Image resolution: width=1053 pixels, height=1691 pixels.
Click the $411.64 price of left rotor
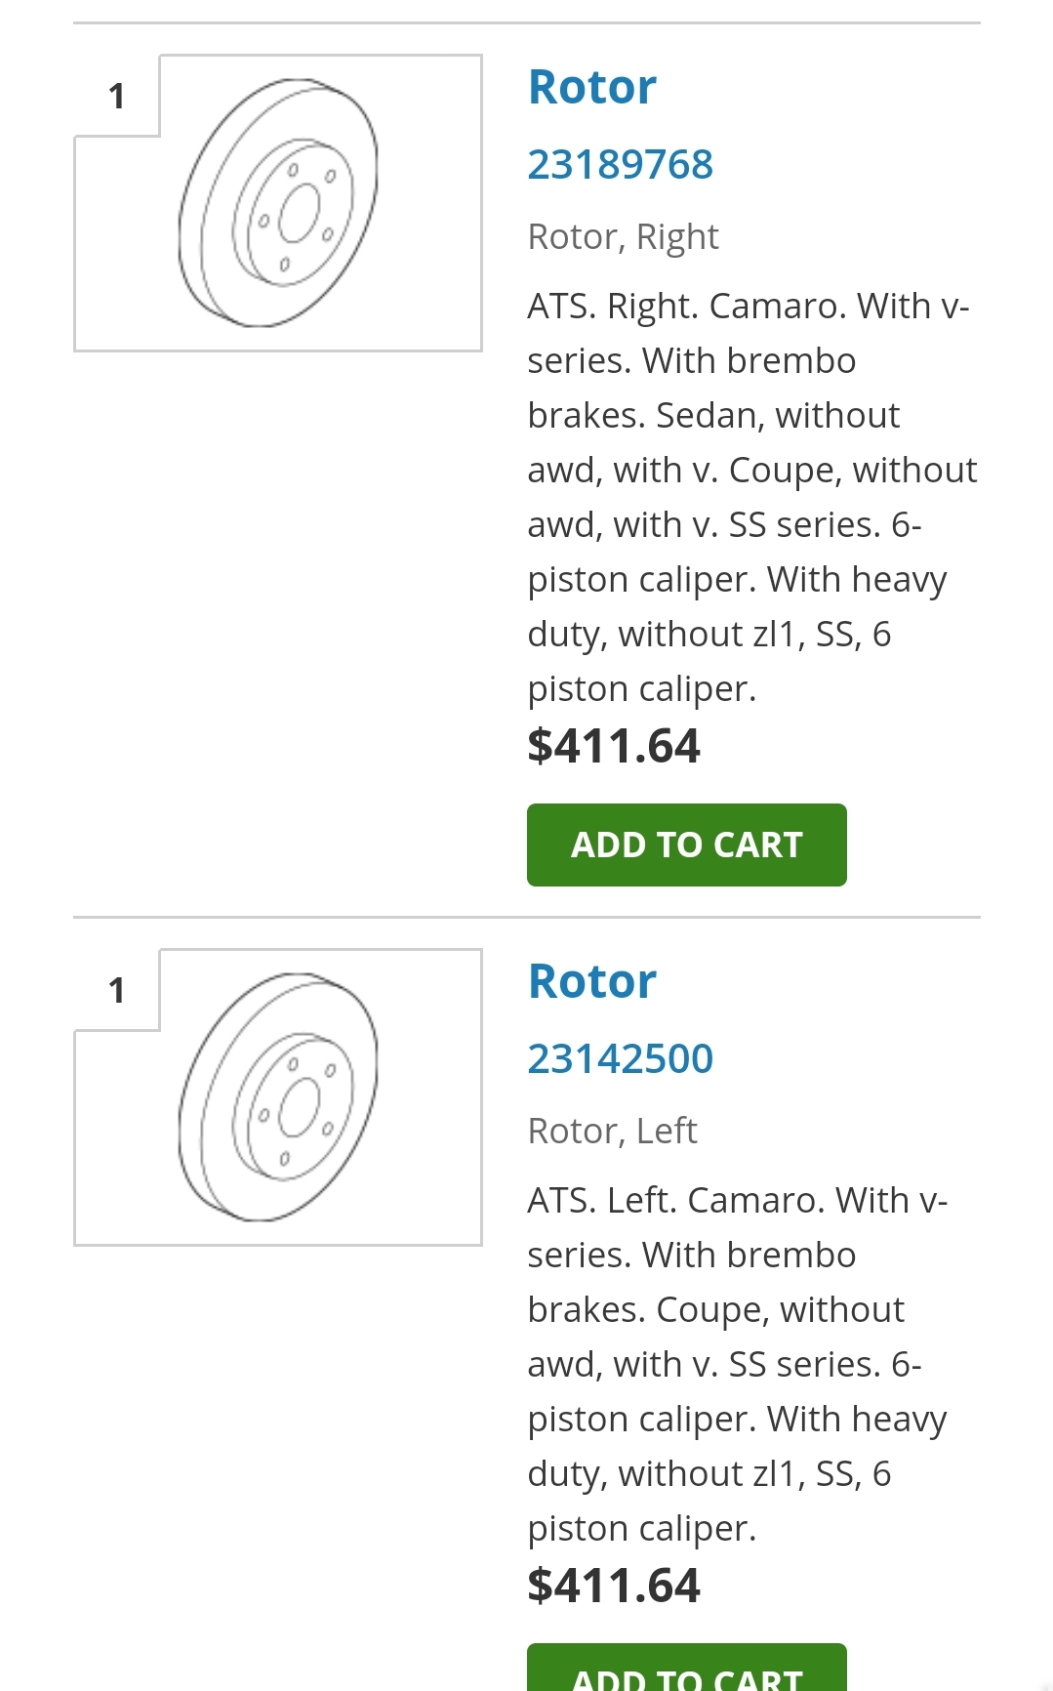click(x=614, y=1586)
